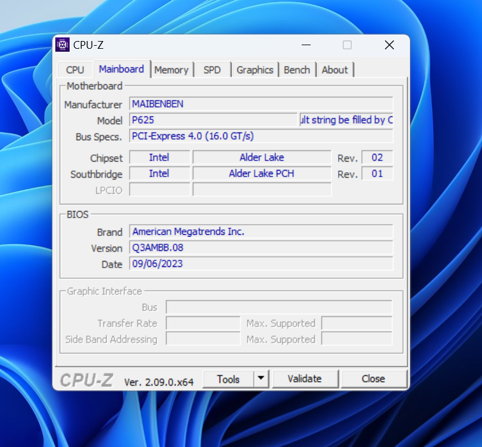Click the disabled maximize button
Viewport: 482px width, 447px height.
click(x=347, y=45)
